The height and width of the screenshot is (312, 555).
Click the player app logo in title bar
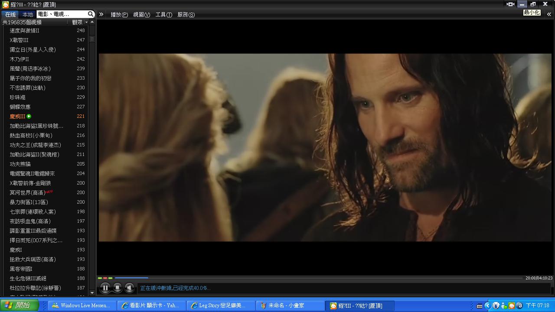(x=5, y=4)
